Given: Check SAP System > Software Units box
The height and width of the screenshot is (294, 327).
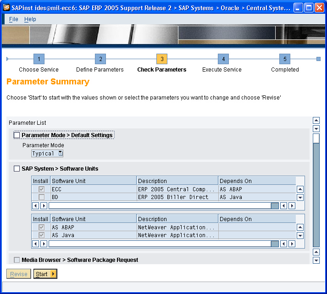Looking at the screenshot, I should [17, 169].
